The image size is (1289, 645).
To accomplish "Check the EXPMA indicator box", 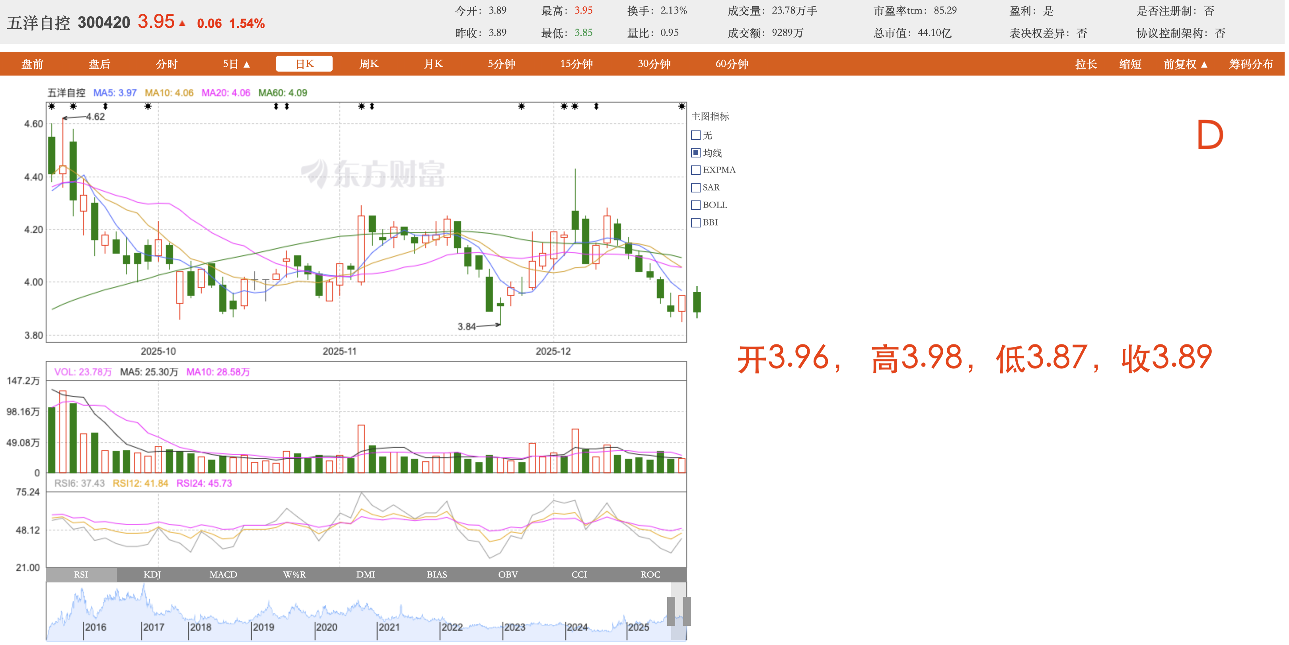I will pos(695,170).
